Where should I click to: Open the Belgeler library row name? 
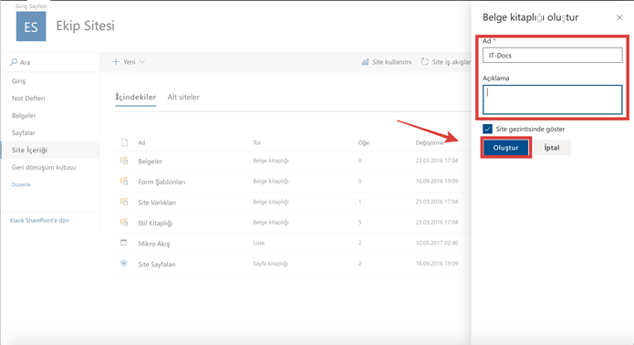(x=150, y=162)
